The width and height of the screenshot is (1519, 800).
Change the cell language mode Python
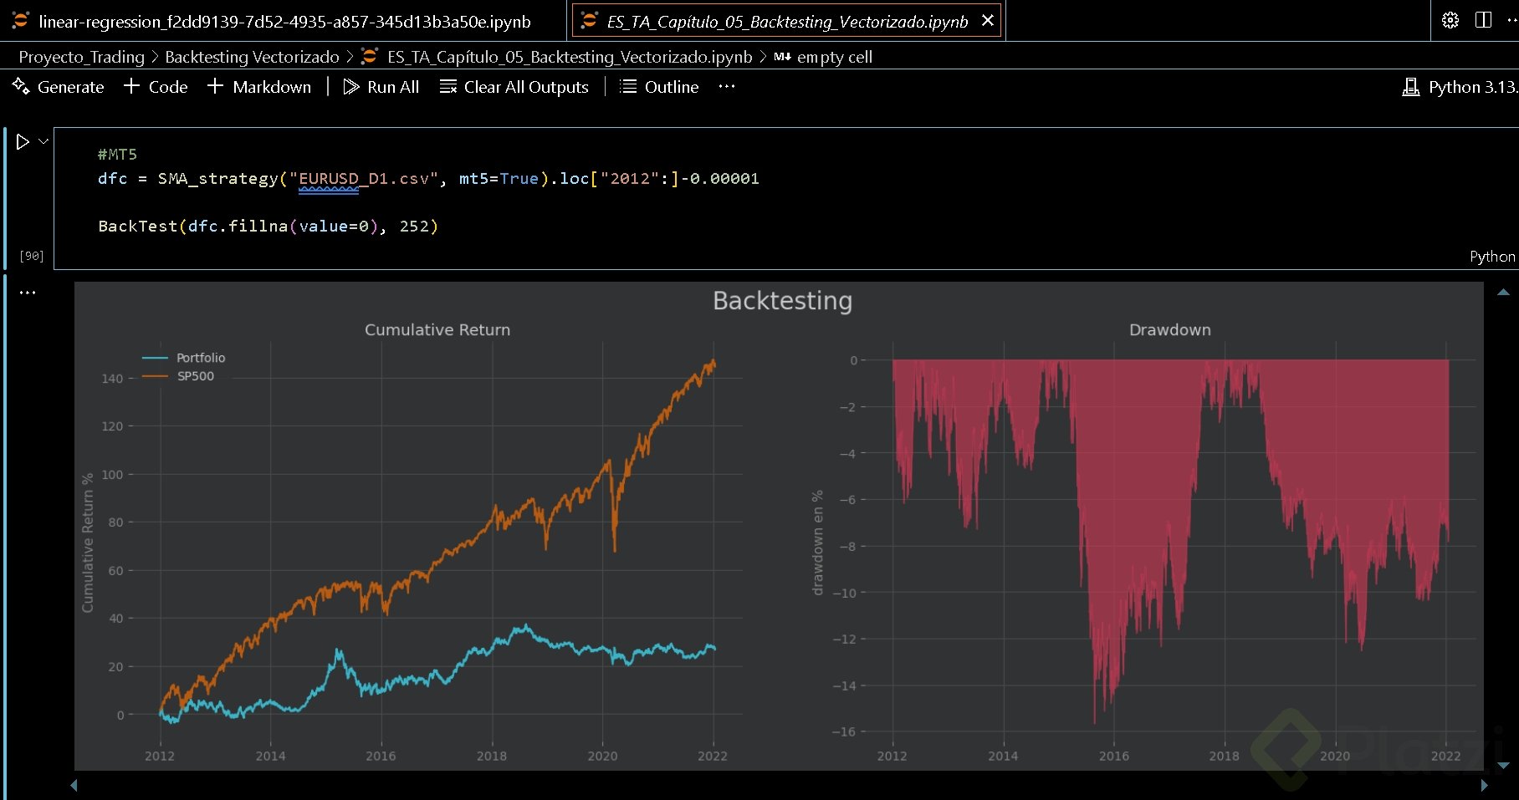(x=1491, y=257)
